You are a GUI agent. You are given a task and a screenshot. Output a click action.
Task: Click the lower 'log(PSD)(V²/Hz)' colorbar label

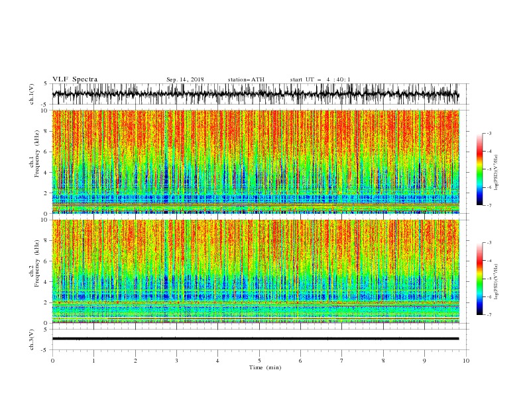pyautogui.click(x=496, y=281)
